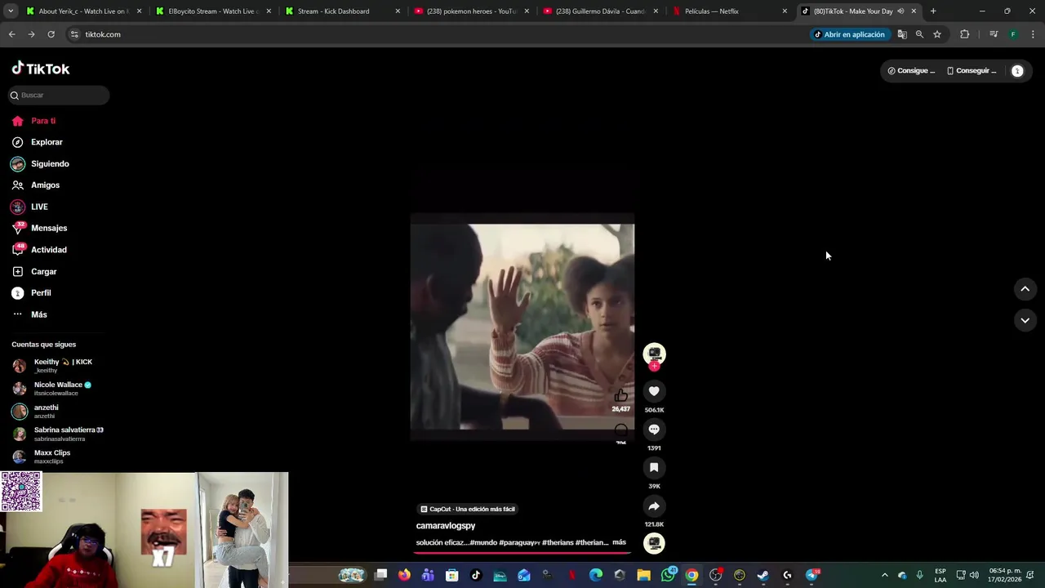Open the Cargar upload page

(x=43, y=271)
